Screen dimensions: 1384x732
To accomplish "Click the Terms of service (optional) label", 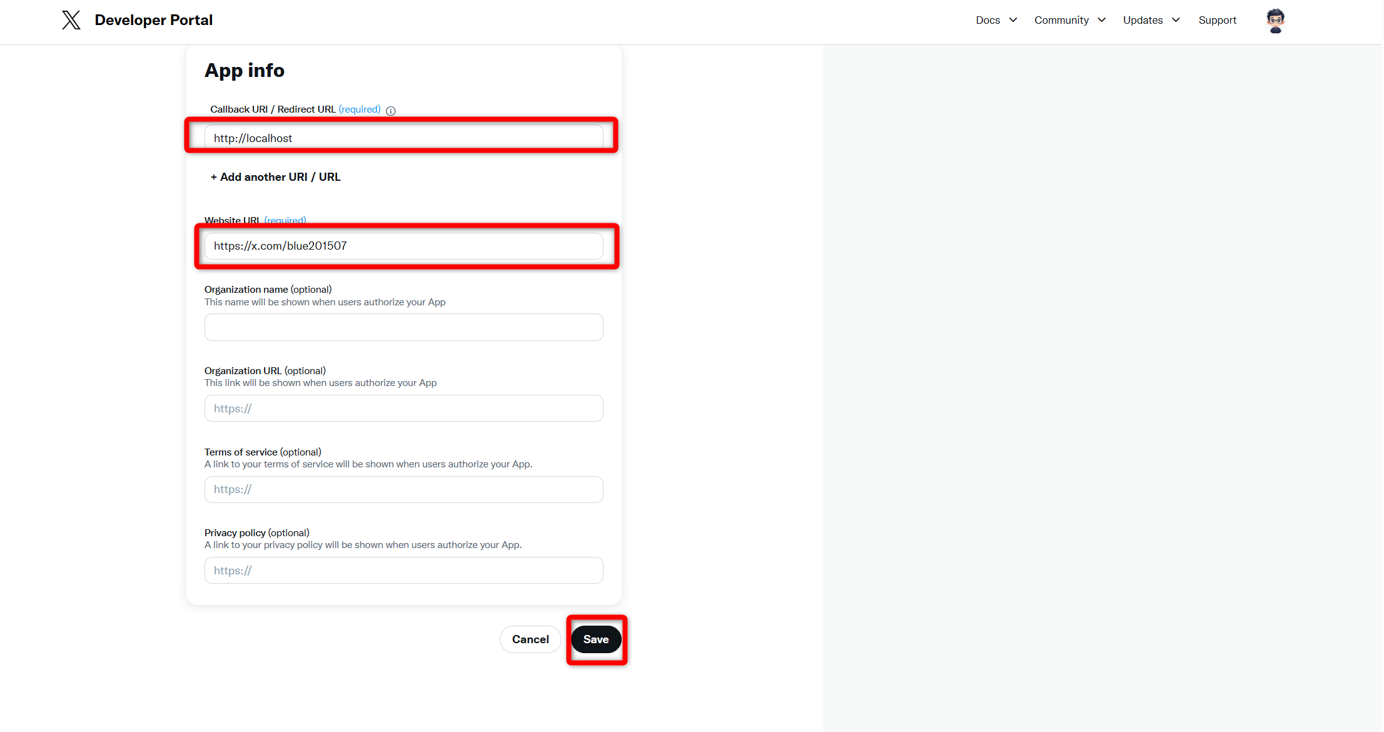I will (263, 452).
